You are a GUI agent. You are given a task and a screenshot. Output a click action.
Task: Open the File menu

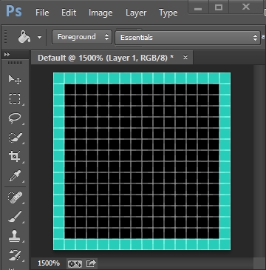point(42,13)
